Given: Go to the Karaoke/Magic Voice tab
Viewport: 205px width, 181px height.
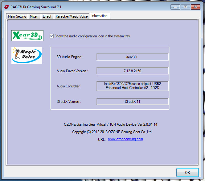Looking at the screenshot, I should pyautogui.click(x=72, y=16).
